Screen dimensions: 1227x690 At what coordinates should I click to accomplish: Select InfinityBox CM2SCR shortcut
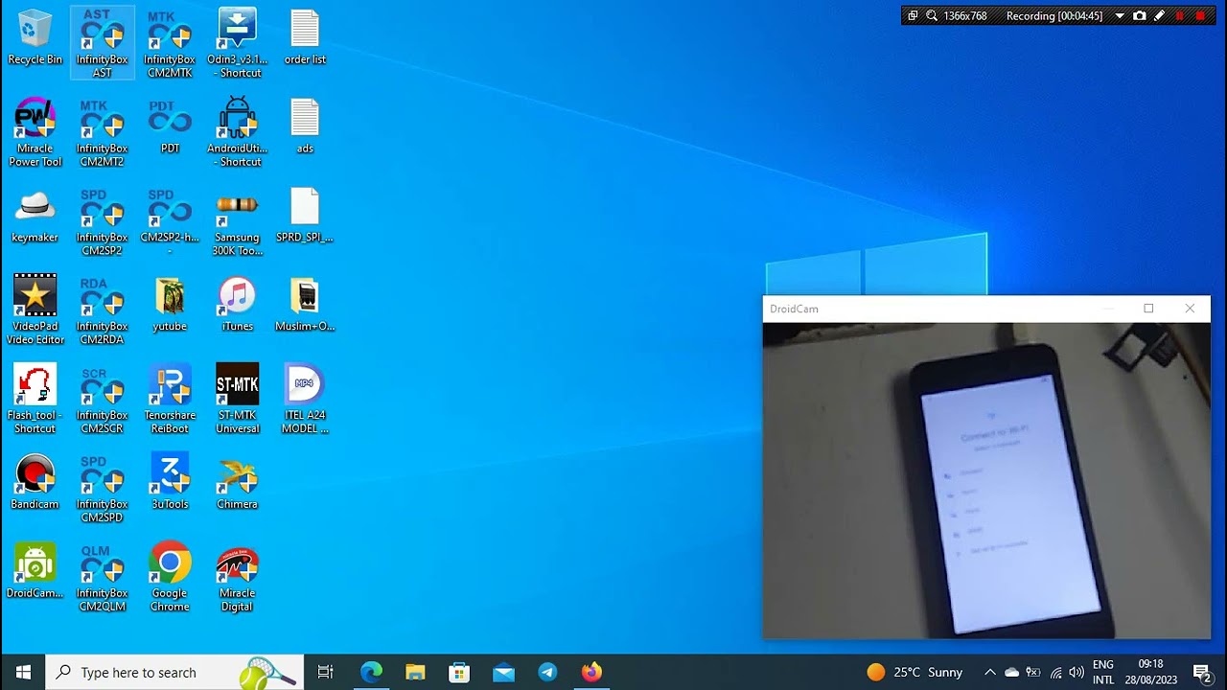(103, 400)
